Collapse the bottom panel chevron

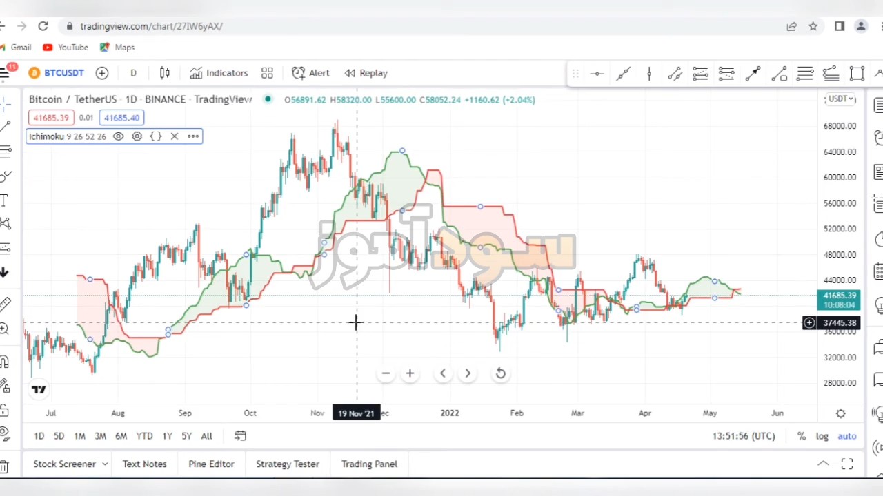click(824, 464)
